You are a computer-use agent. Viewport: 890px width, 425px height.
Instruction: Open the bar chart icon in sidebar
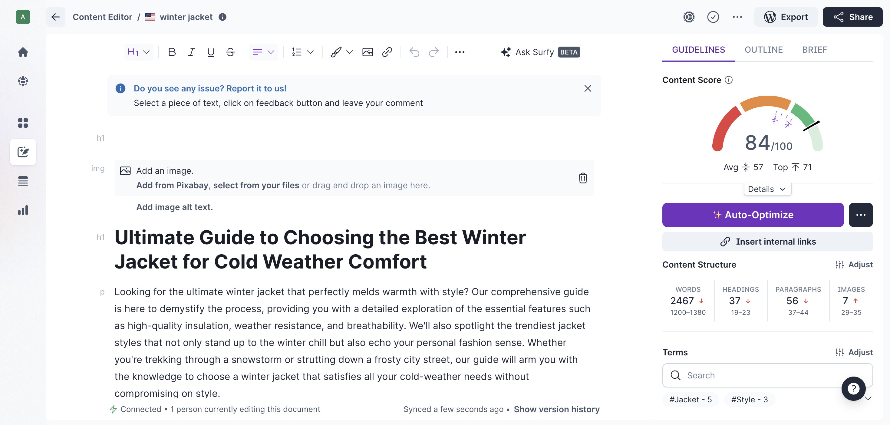23,210
